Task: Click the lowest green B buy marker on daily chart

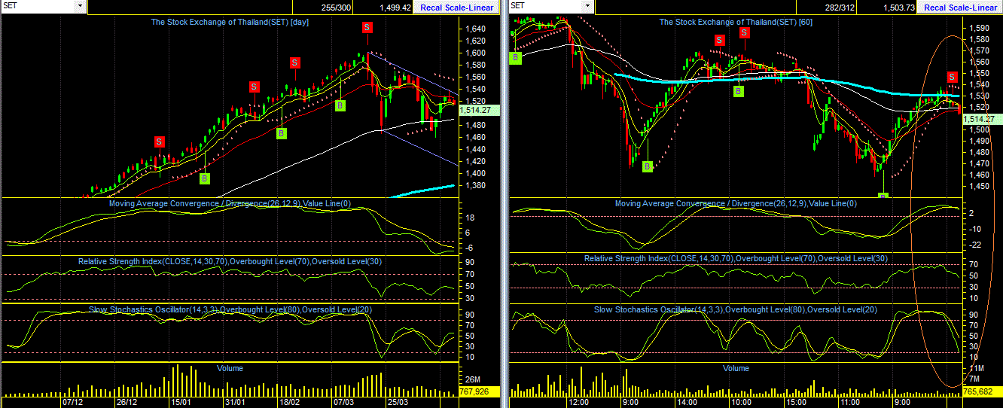Action: pyautogui.click(x=205, y=178)
